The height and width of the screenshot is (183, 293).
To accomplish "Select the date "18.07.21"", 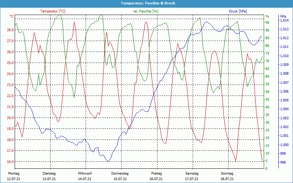I will [x=227, y=179].
